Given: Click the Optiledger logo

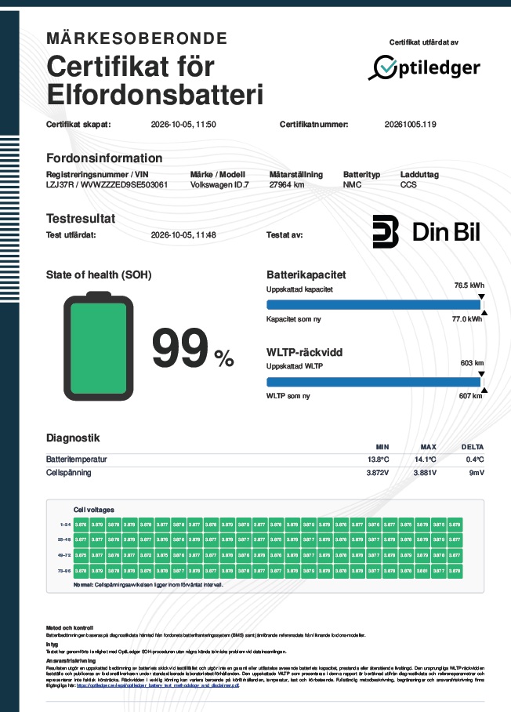Looking at the screenshot, I should point(424,68).
